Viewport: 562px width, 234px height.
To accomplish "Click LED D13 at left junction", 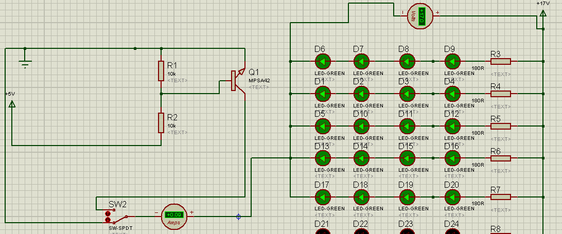I will (323, 158).
